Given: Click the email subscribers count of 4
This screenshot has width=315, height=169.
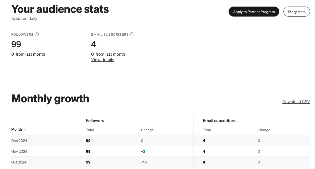Looking at the screenshot, I should (94, 44).
